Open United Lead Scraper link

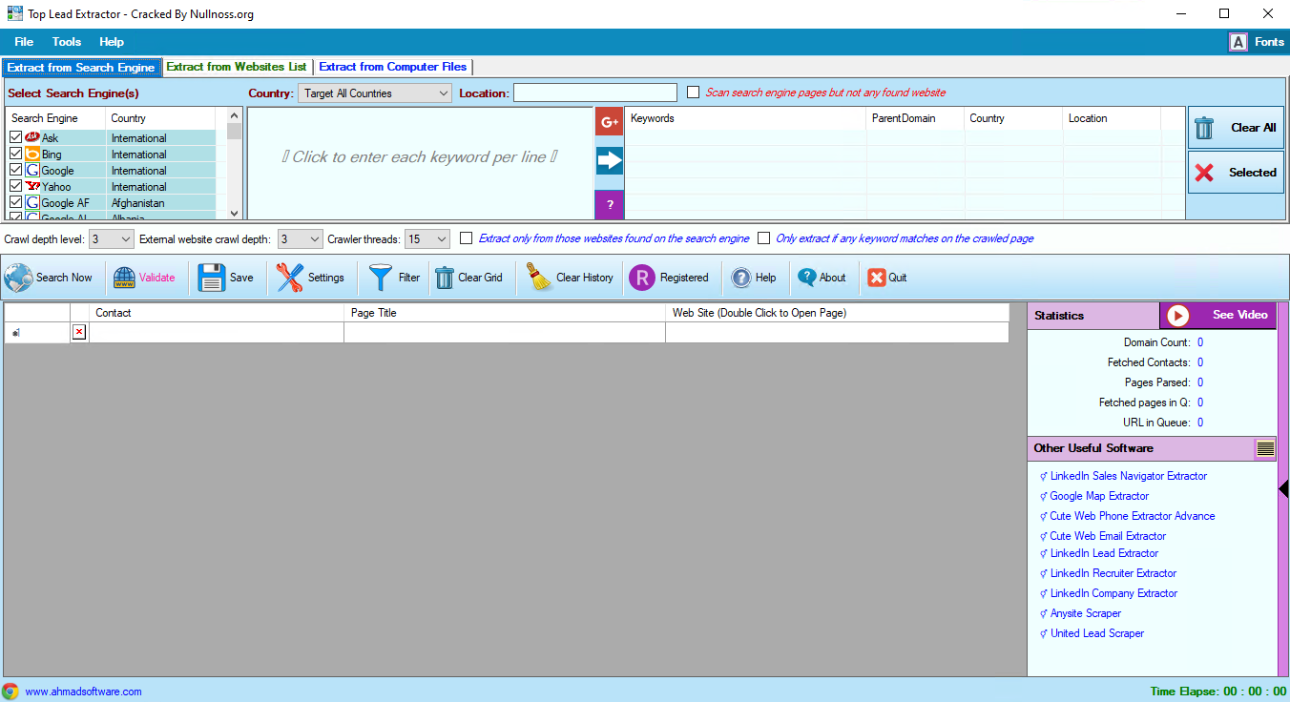(1097, 633)
